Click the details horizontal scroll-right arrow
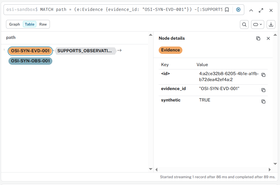This screenshot has width=280, height=185. [270, 169]
